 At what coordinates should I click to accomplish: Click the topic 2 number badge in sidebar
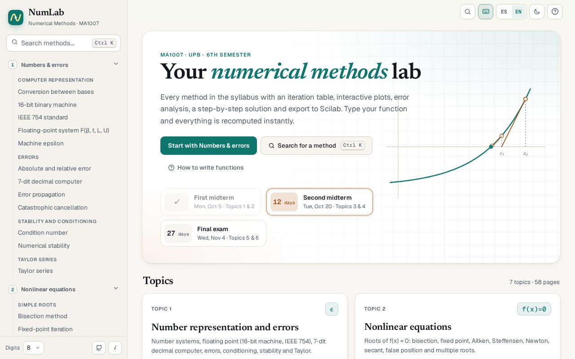13,289
